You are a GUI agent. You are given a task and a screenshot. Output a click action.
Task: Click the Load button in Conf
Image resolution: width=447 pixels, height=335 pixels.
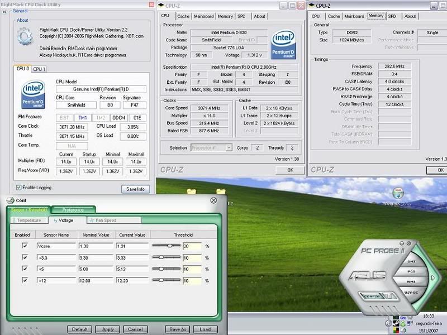tap(205, 329)
